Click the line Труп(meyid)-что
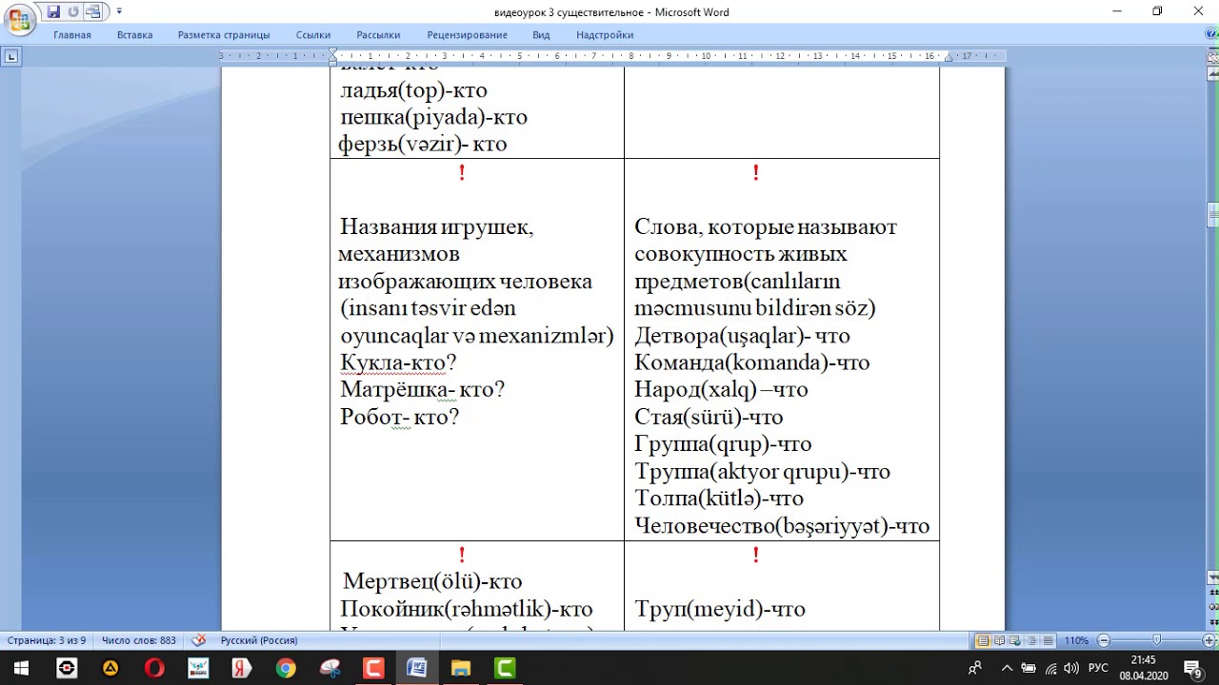This screenshot has width=1219, height=685. click(x=720, y=609)
